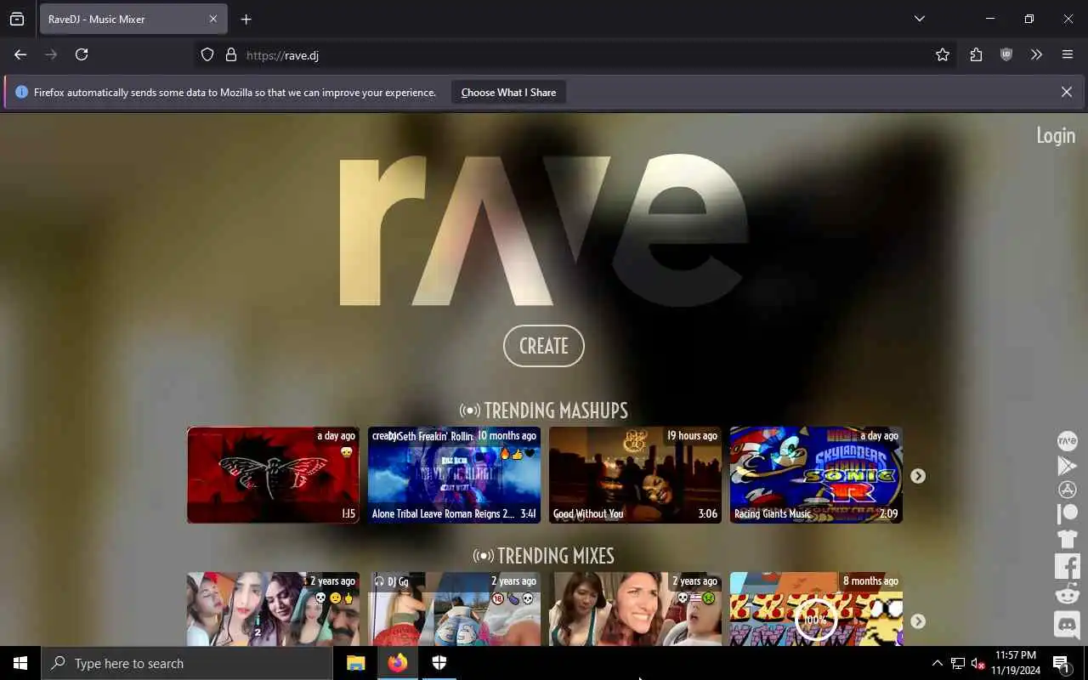Screen dimensions: 1088x680
Task: Open the Reddit icon link
Action: coord(1067,594)
